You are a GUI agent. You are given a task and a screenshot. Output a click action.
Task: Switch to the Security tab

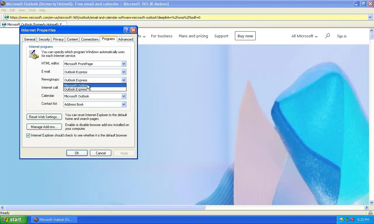point(44,39)
